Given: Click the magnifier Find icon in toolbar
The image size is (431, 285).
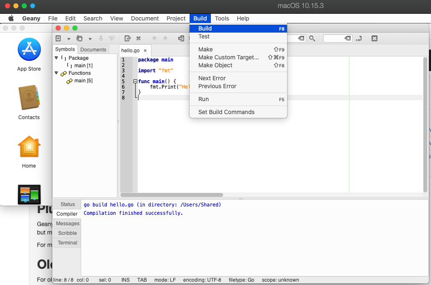Looking at the screenshot, I should click(x=312, y=38).
